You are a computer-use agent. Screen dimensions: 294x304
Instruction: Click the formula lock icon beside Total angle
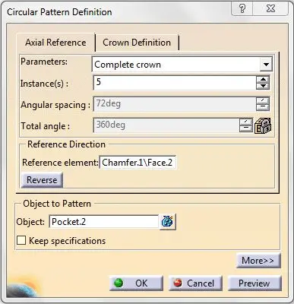(263, 125)
